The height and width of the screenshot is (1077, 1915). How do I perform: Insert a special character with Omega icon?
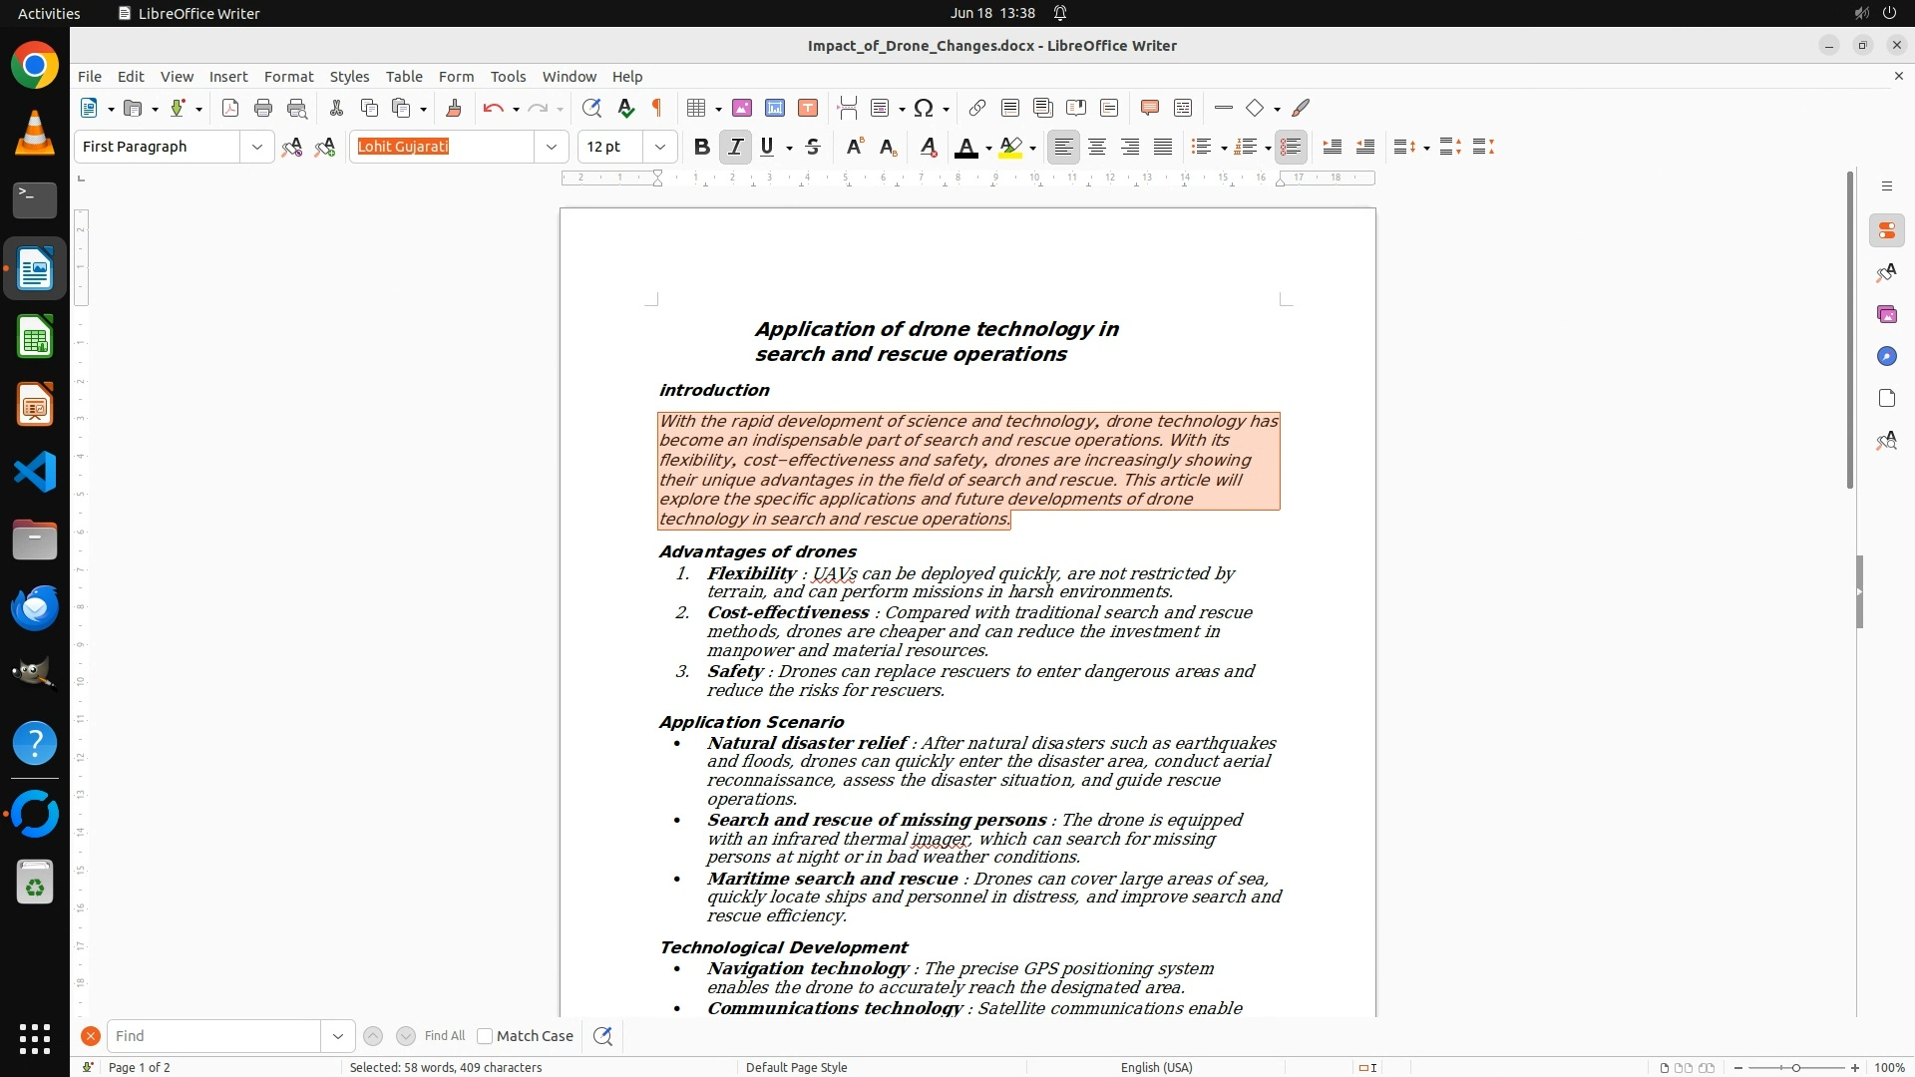(924, 108)
